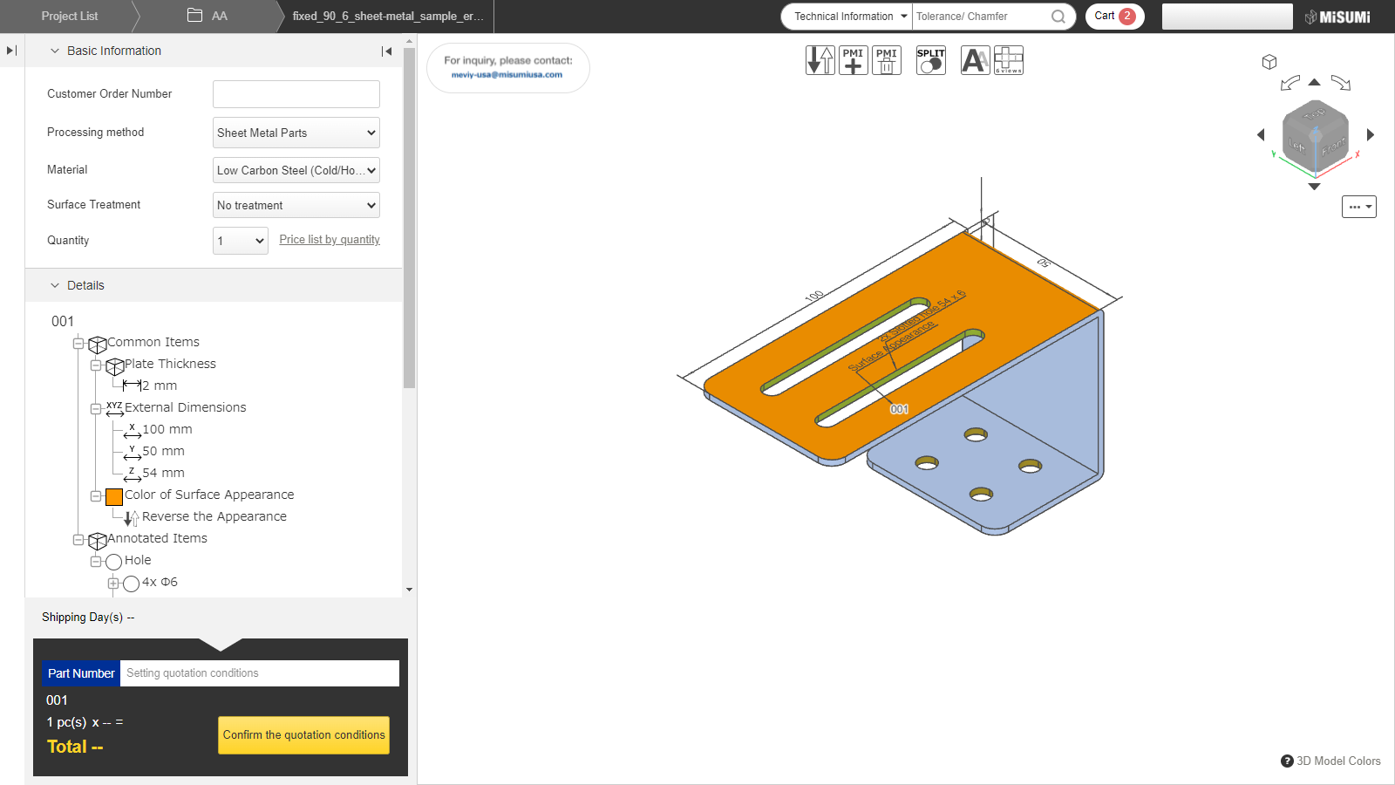Screen dimensions: 1395x785
Task: Select the PMI delete tool
Action: coord(886,59)
